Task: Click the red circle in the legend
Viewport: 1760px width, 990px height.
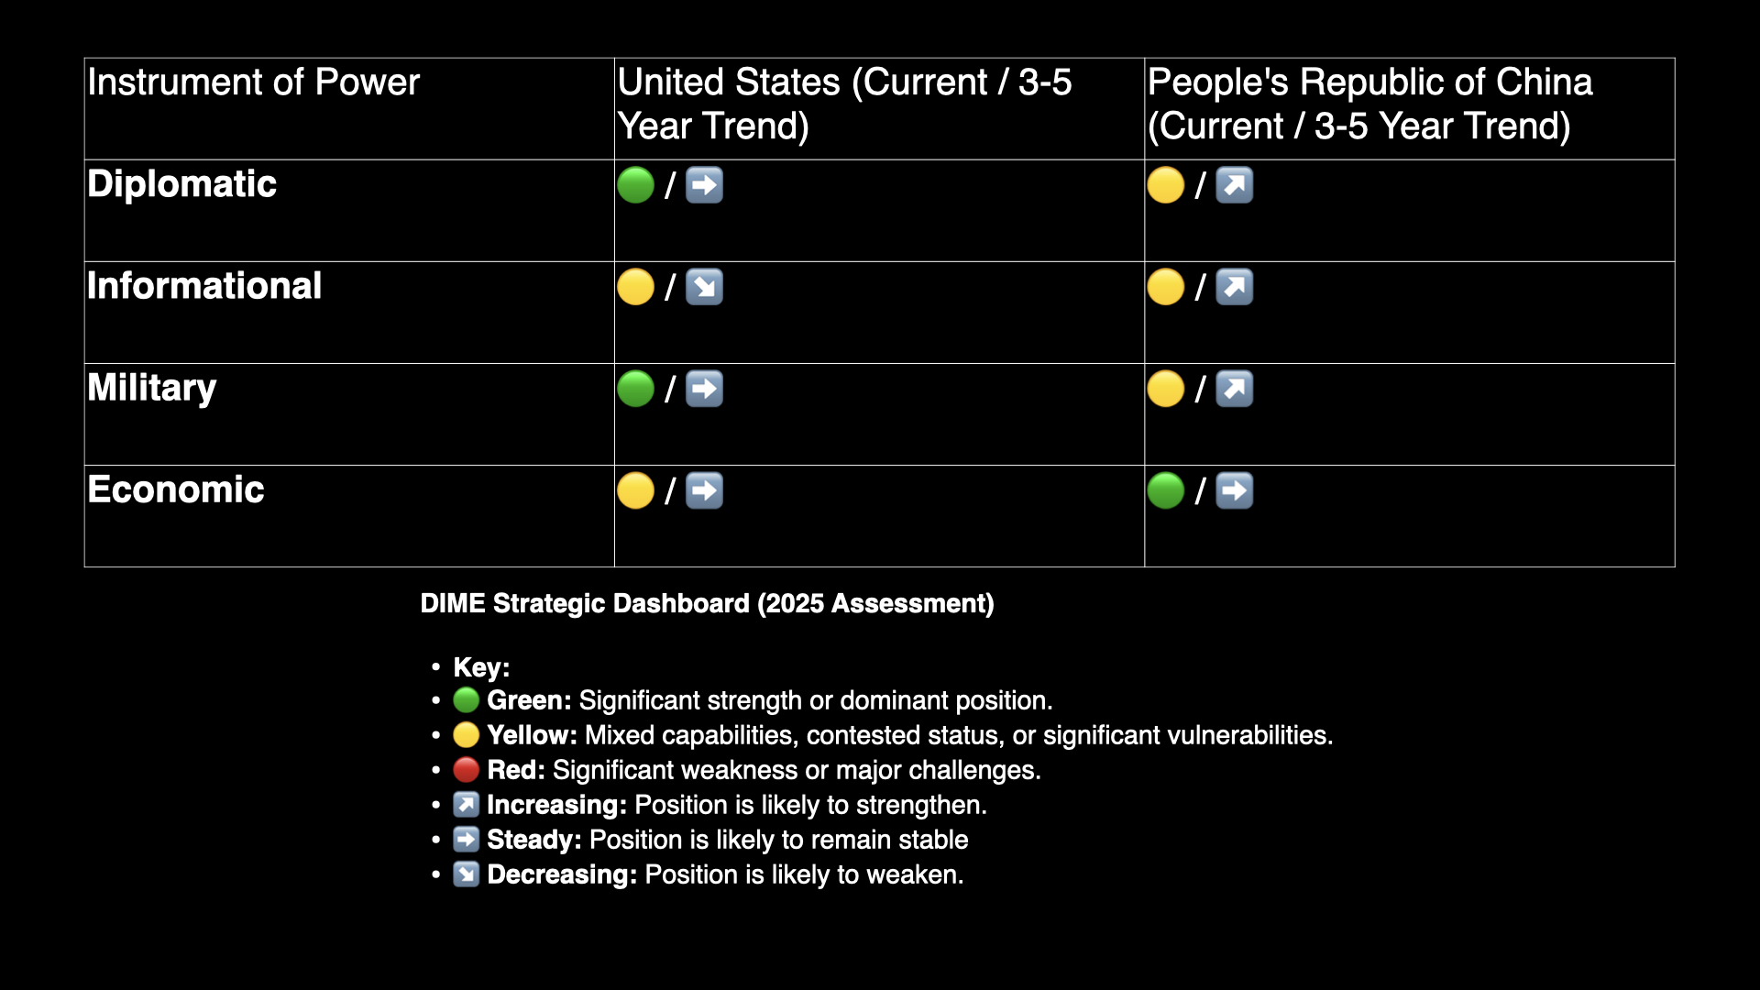Action: click(x=466, y=770)
